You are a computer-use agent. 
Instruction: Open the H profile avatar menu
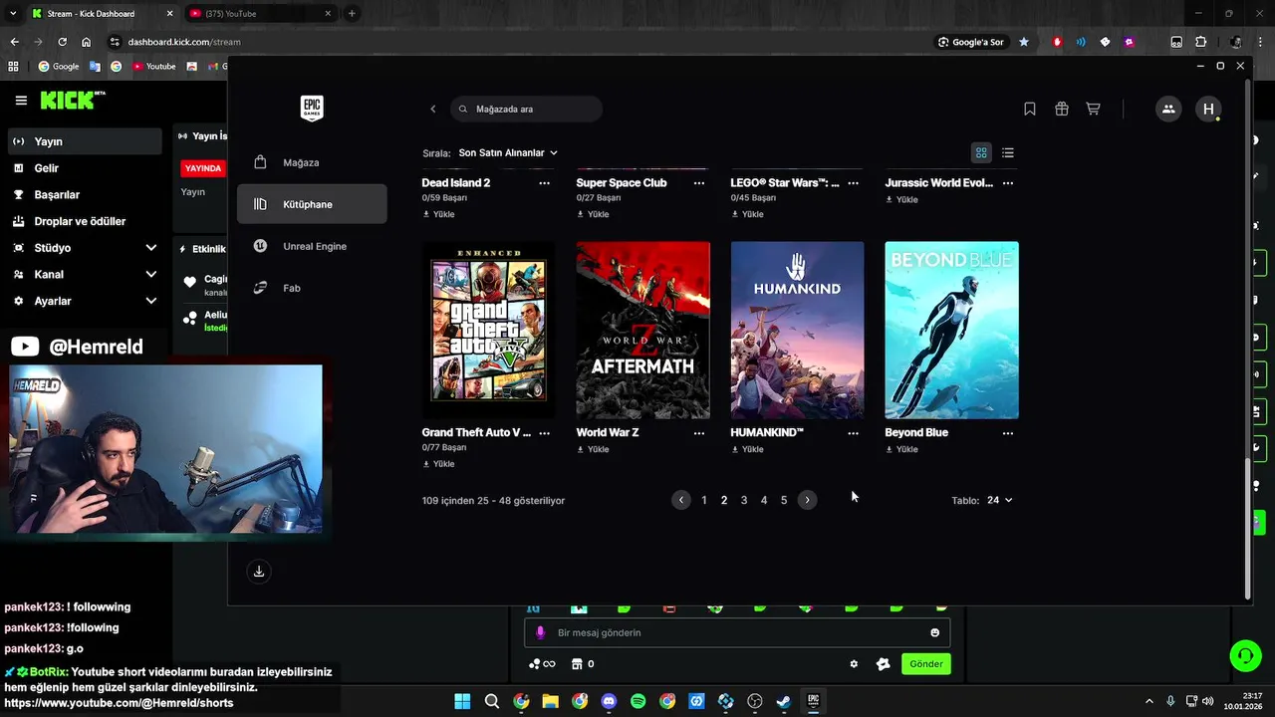[x=1208, y=109]
